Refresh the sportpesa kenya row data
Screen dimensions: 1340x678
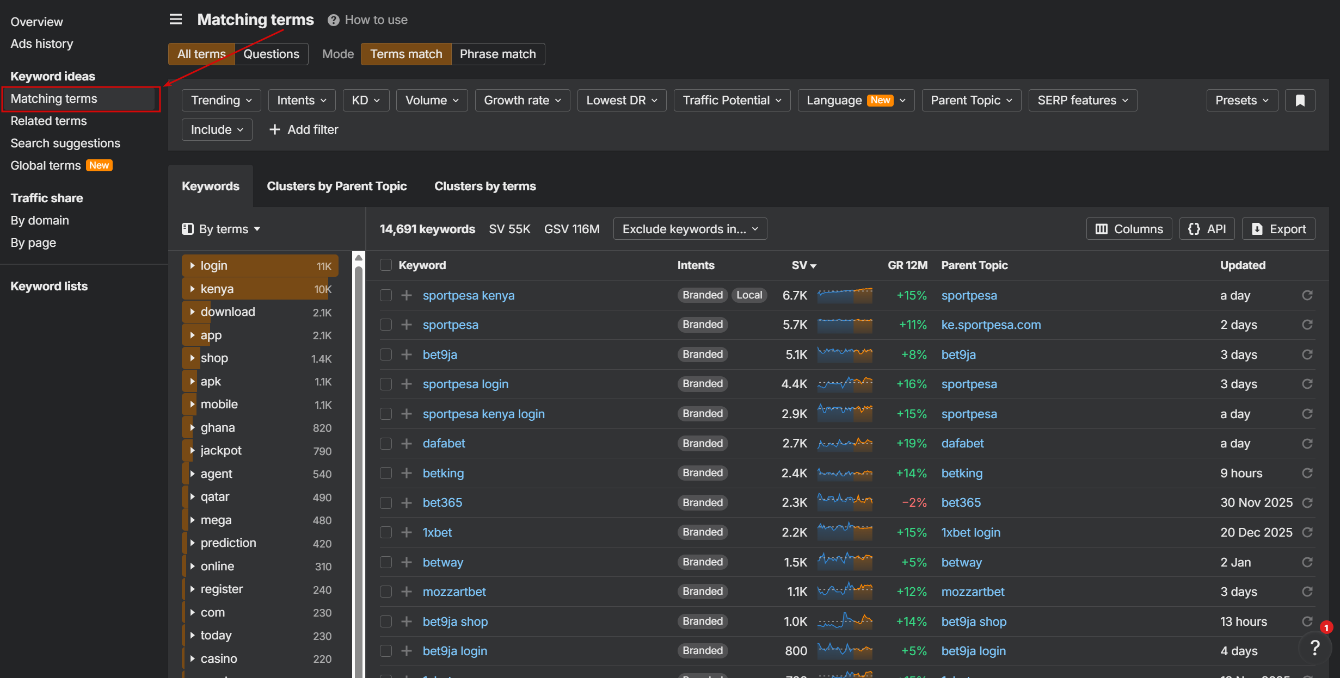tap(1307, 295)
